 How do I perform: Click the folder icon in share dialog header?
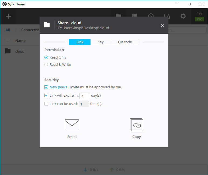47,25
